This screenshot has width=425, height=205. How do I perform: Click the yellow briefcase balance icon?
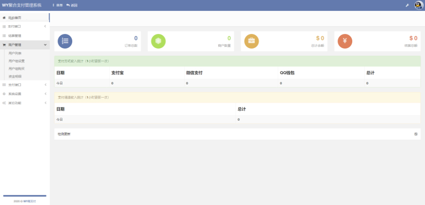point(251,41)
